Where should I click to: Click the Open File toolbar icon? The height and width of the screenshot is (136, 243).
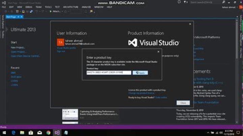[23, 11]
